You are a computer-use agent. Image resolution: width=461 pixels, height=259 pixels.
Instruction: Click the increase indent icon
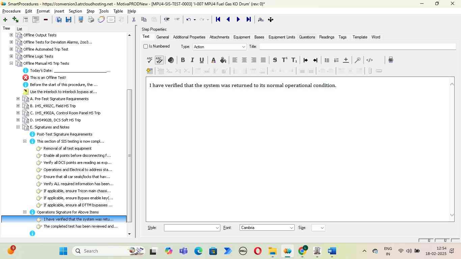(x=306, y=60)
